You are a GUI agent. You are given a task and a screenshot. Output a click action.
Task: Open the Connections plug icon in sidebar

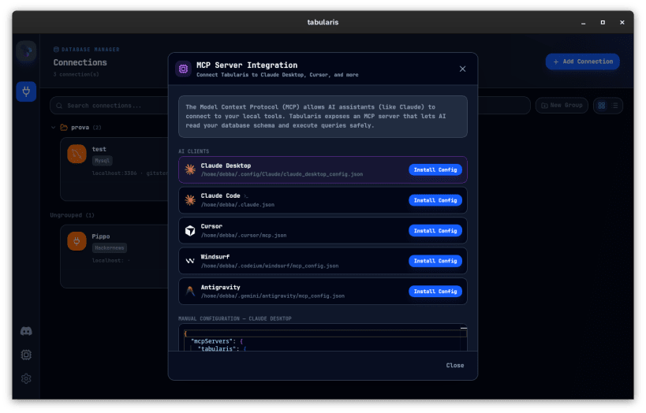(x=26, y=91)
